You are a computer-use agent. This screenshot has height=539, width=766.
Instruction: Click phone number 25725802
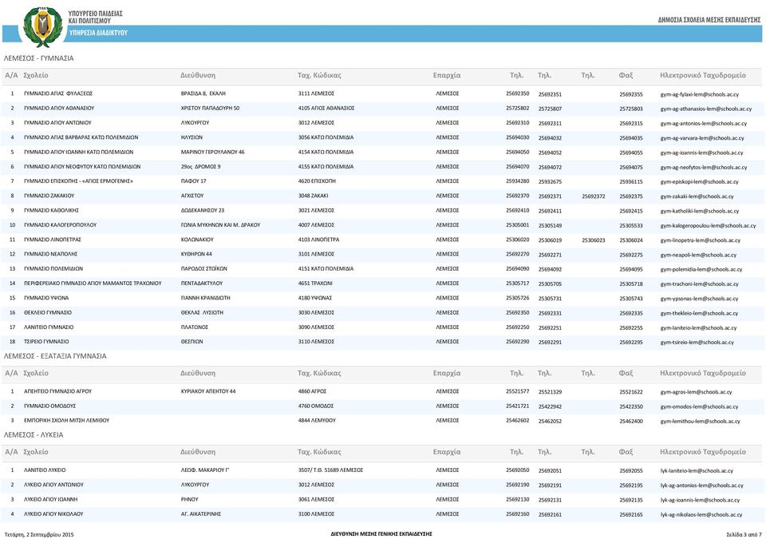tap(517, 108)
